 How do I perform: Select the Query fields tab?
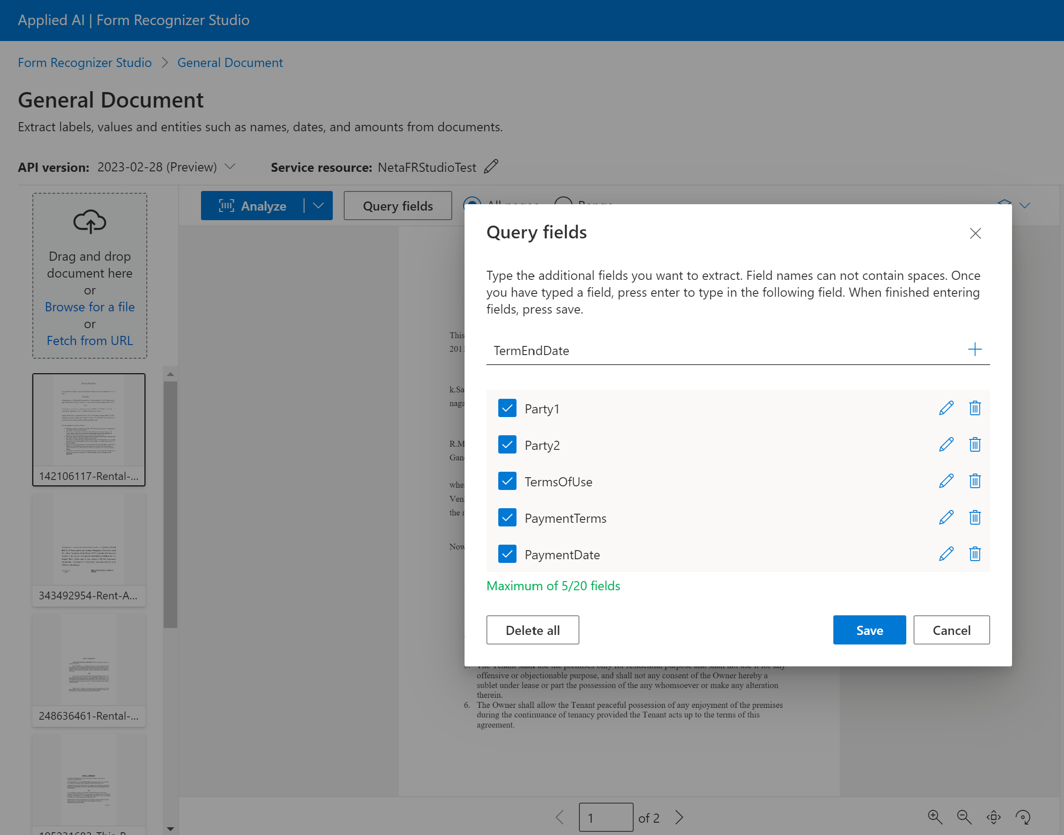(x=397, y=206)
